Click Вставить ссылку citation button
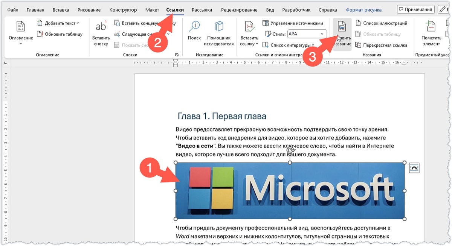Screen dimensions: 452x246 pyautogui.click(x=249, y=33)
